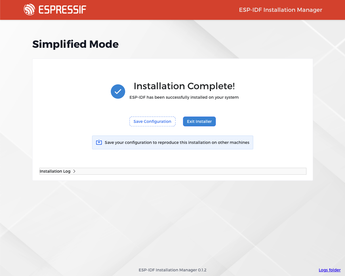Click the ESPRESSIF wordmark text
The image size is (345, 276).
[x=62, y=10]
